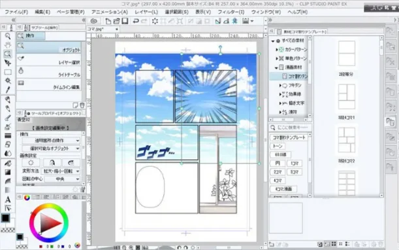Expand the フキダシ tree node
399x250 pixels.
(280, 86)
